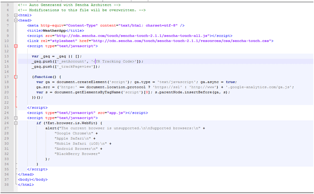Click the 'The current browser is unsupported' alert string
314x194 pixels.
[x=130, y=128]
